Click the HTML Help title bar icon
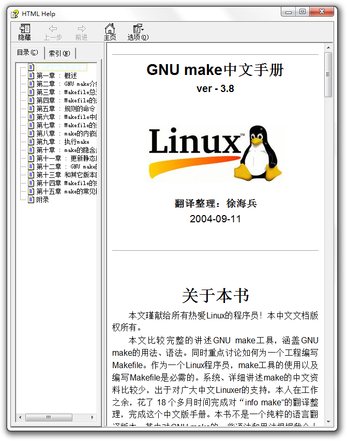The width and height of the screenshot is (347, 441). [x=14, y=14]
